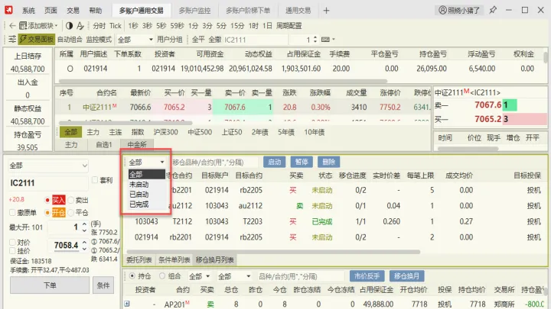
Task: Open the 页面 menu
Action: (x=51, y=11)
